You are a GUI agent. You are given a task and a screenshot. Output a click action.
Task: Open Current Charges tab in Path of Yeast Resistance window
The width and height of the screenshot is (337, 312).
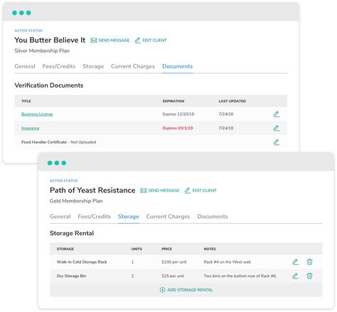(168, 217)
